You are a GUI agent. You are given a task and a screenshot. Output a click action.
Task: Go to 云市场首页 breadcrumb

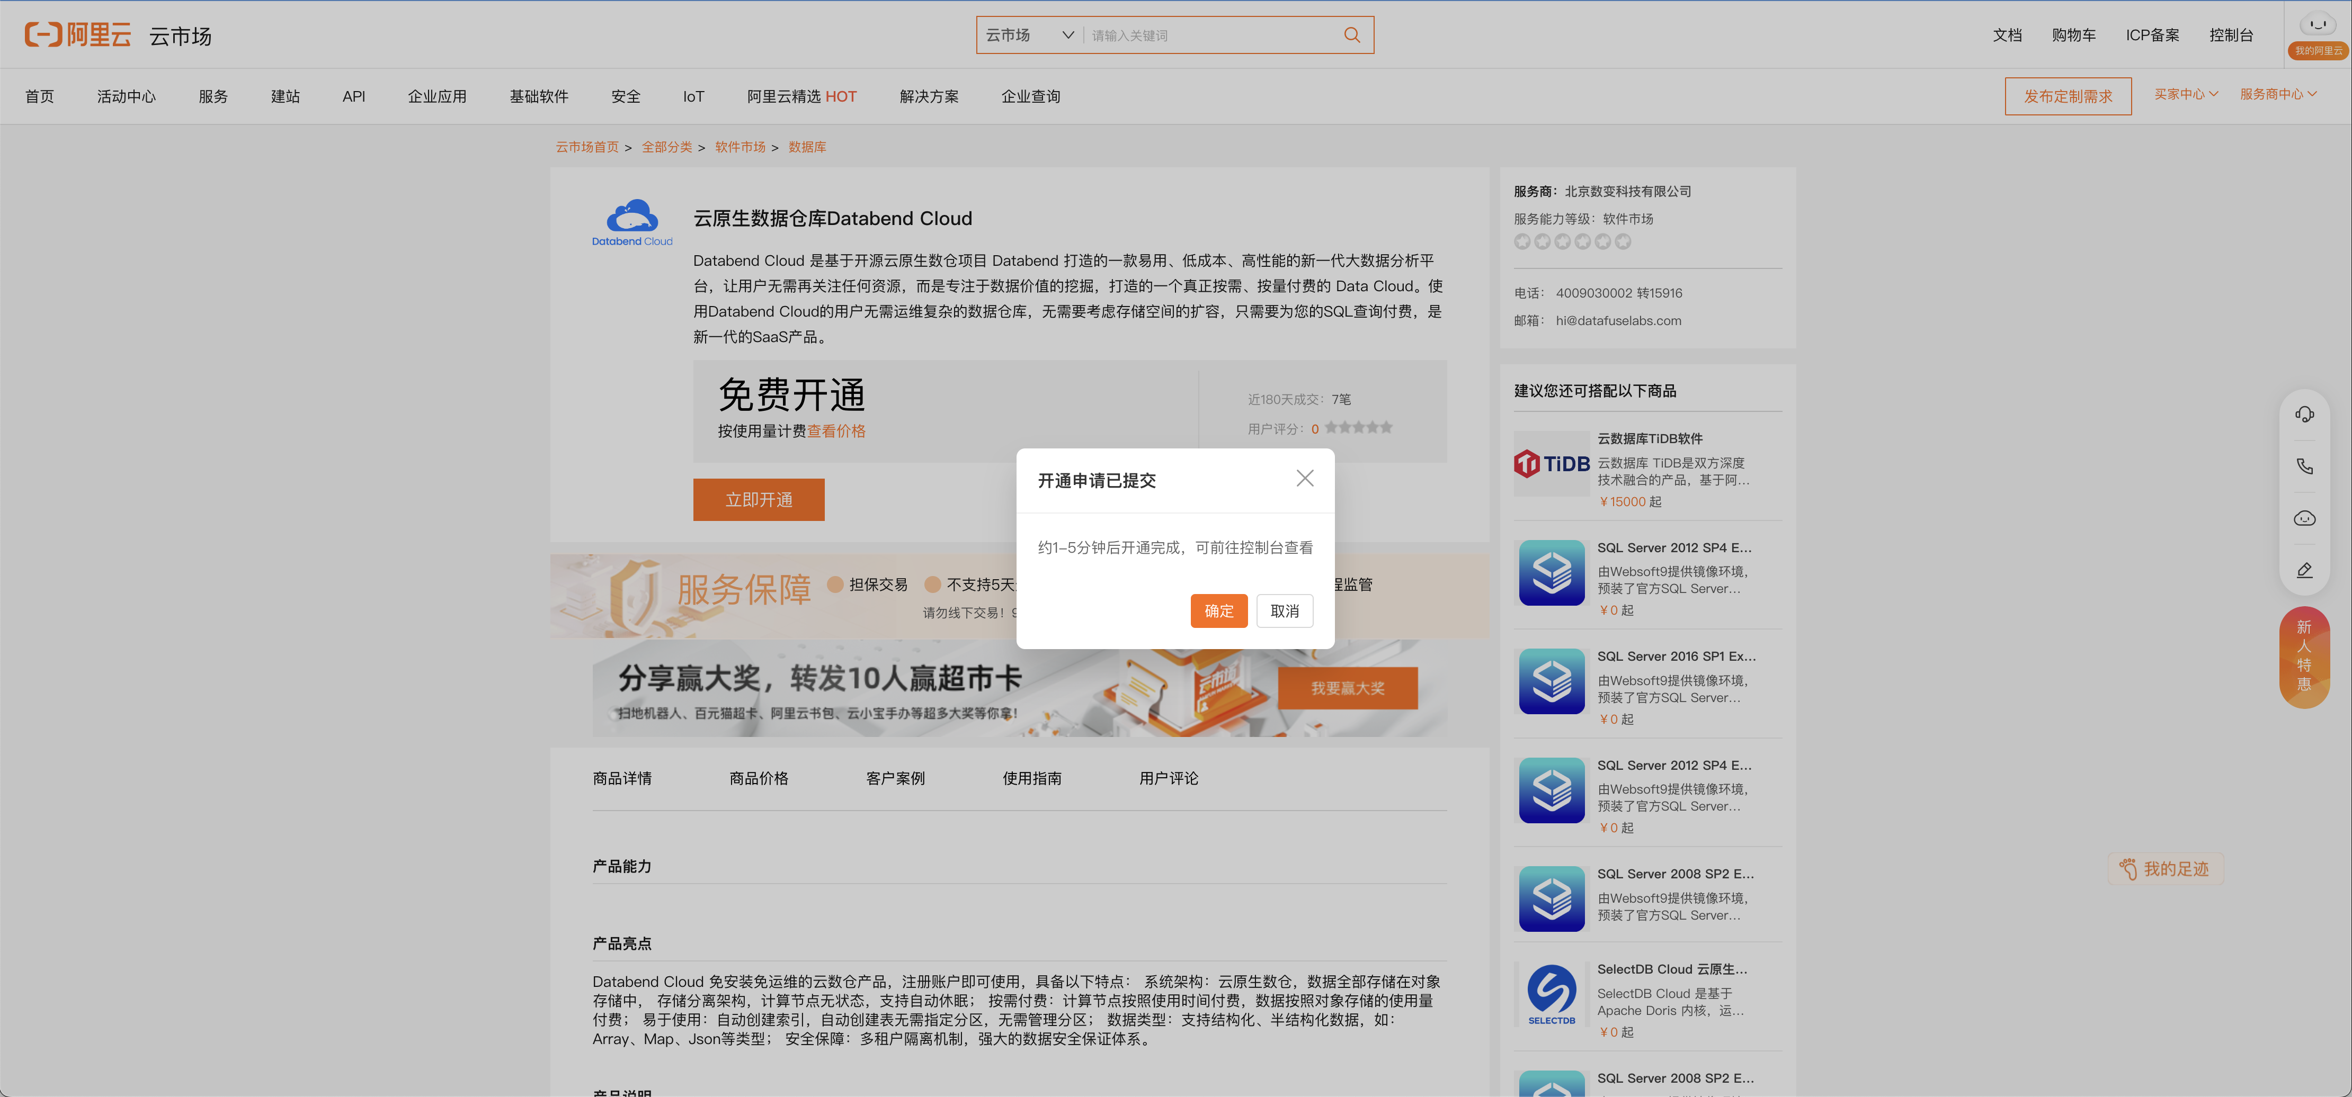[587, 147]
